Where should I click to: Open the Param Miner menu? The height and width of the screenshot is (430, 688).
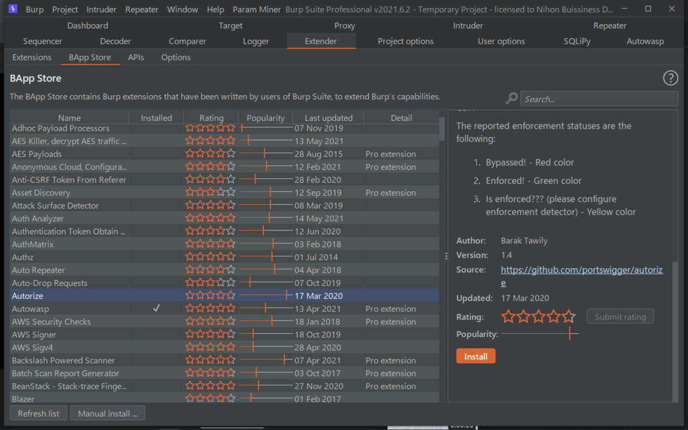pos(257,9)
